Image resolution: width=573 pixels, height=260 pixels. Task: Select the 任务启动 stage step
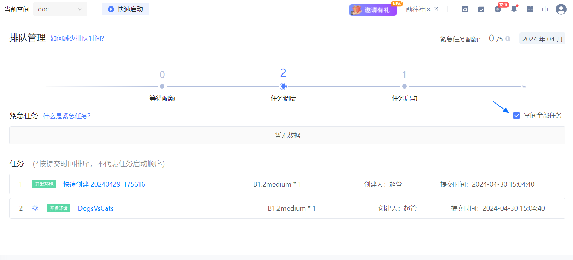pyautogui.click(x=404, y=87)
